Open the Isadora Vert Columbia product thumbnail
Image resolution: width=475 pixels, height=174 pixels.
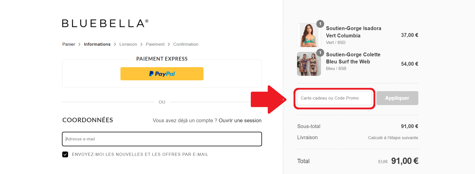point(309,35)
